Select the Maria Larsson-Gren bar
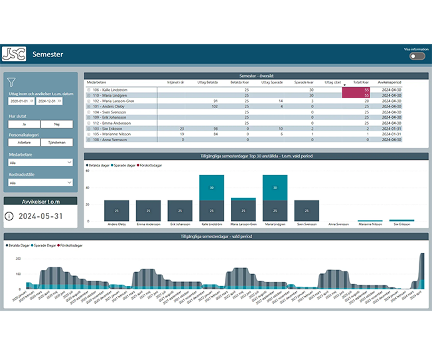This screenshot has height=355, width=432. [244, 210]
